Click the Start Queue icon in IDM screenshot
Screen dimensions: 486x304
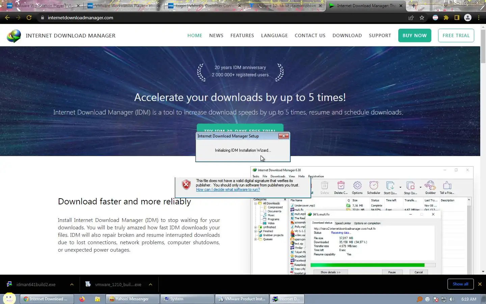click(390, 185)
